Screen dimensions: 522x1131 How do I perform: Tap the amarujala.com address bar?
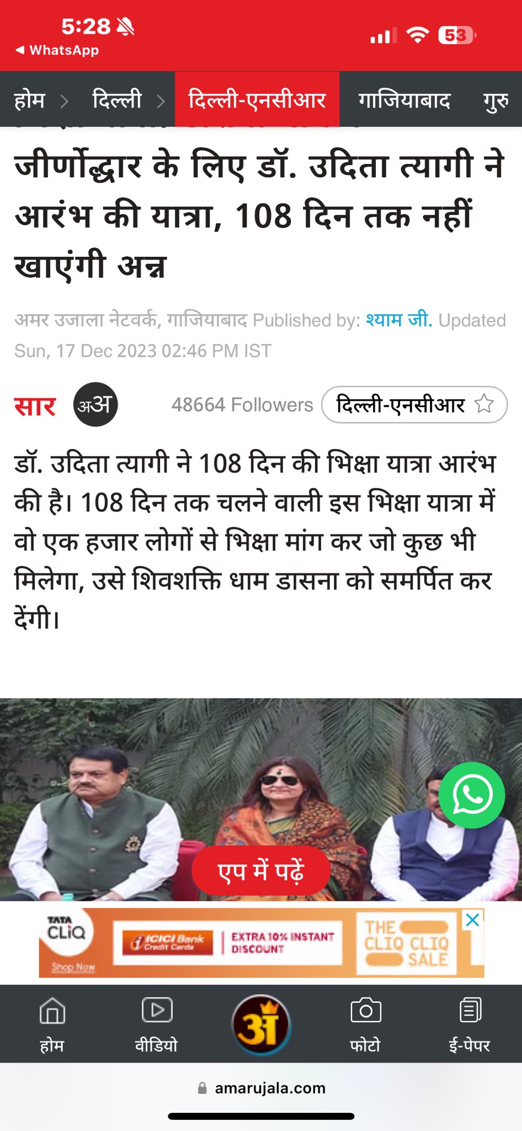pyautogui.click(x=261, y=1088)
